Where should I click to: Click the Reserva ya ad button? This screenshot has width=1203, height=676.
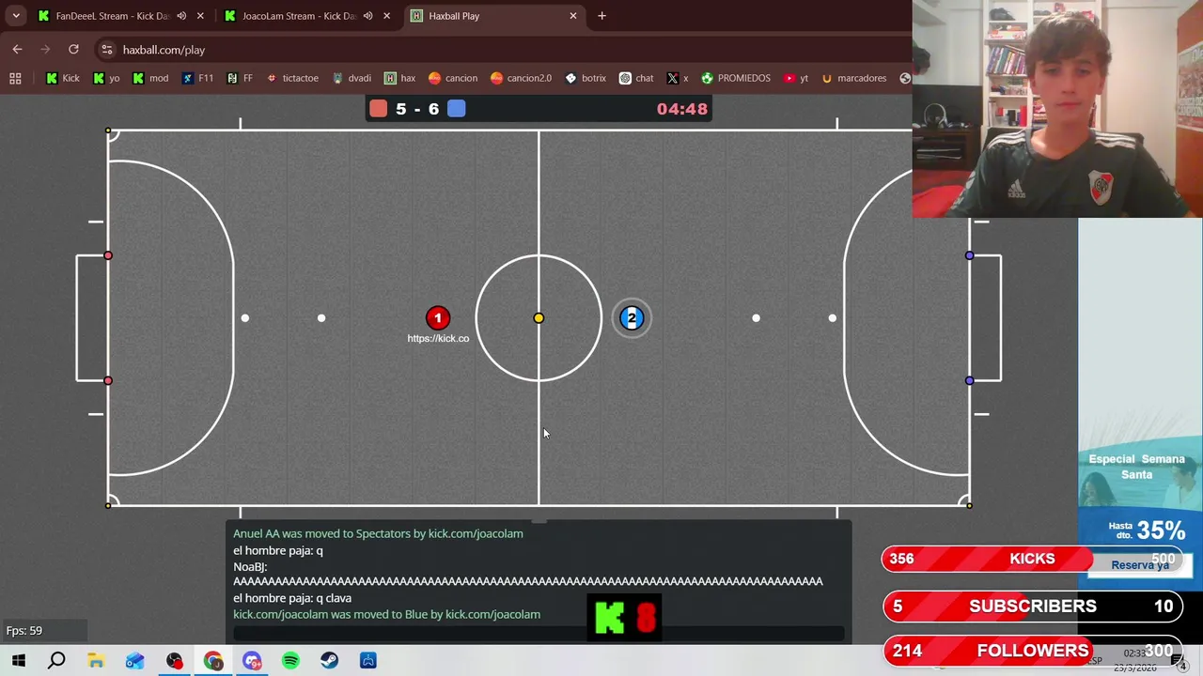pyautogui.click(x=1140, y=565)
